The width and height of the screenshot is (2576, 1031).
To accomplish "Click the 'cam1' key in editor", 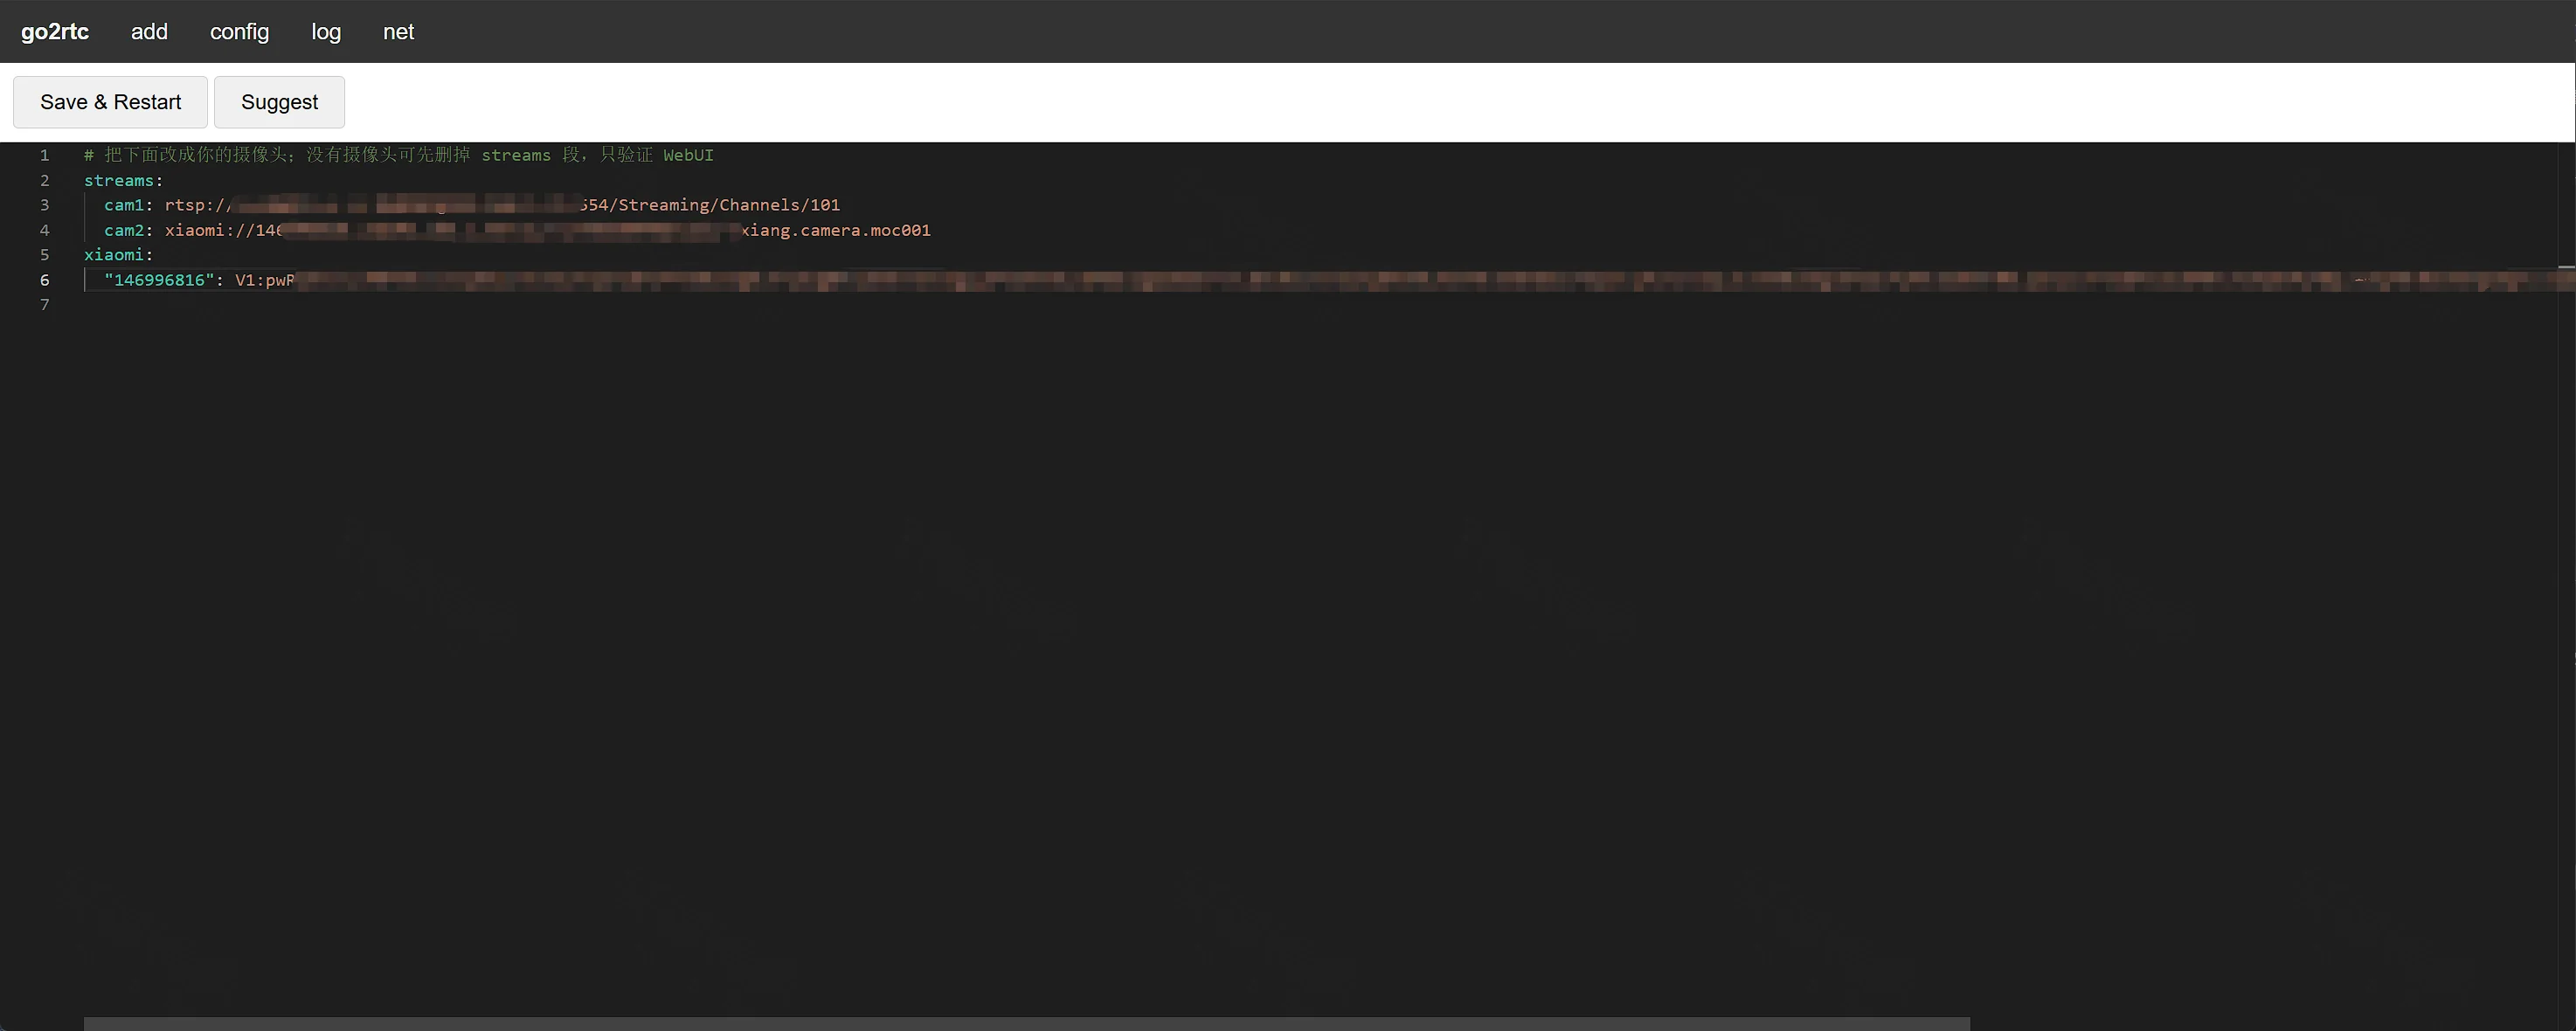I will click(124, 205).
